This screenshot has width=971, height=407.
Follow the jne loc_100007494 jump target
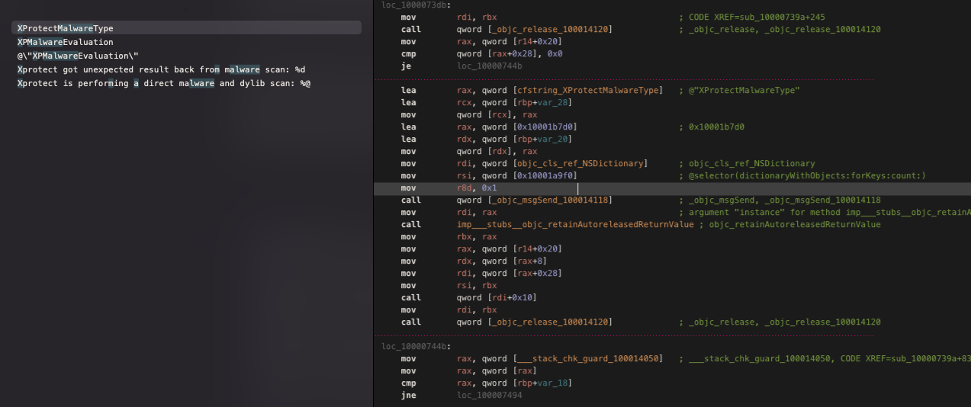(490, 395)
